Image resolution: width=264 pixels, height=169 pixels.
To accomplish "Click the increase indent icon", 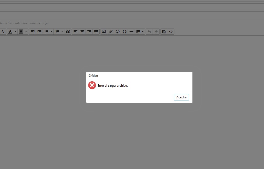I will (39, 32).
